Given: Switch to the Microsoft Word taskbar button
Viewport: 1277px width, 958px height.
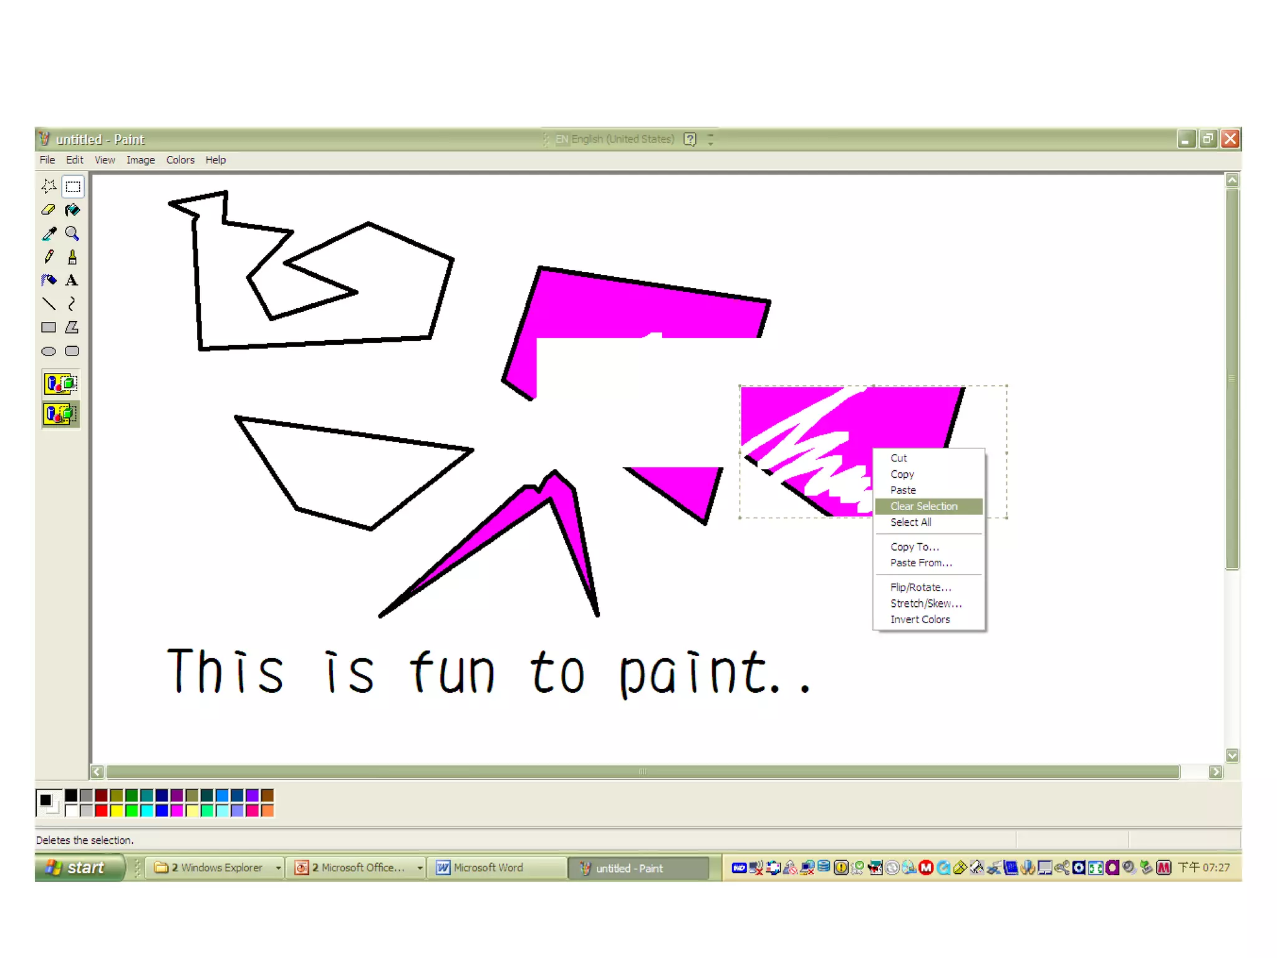Looking at the screenshot, I should pos(488,868).
